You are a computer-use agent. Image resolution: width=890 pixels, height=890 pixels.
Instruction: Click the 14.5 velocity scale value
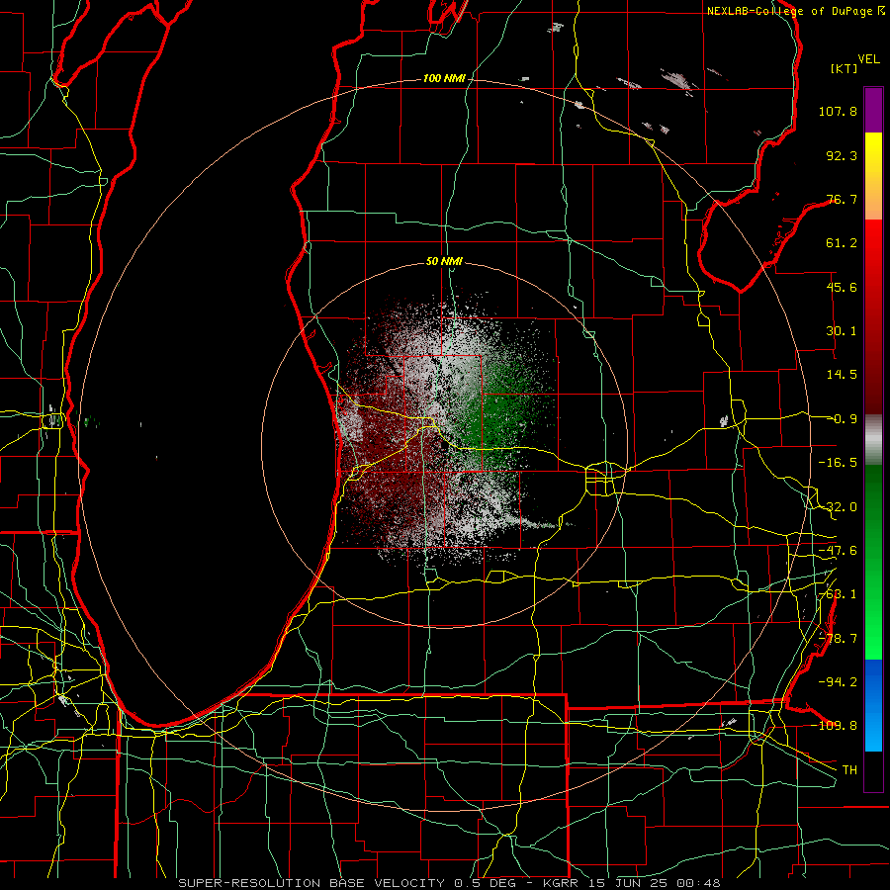click(x=842, y=375)
